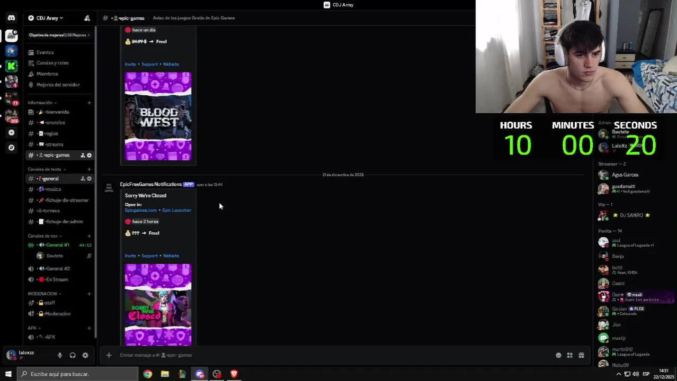The height and width of the screenshot is (381, 677).
Task: Select the CDJ Army server icon
Action: [x=11, y=35]
